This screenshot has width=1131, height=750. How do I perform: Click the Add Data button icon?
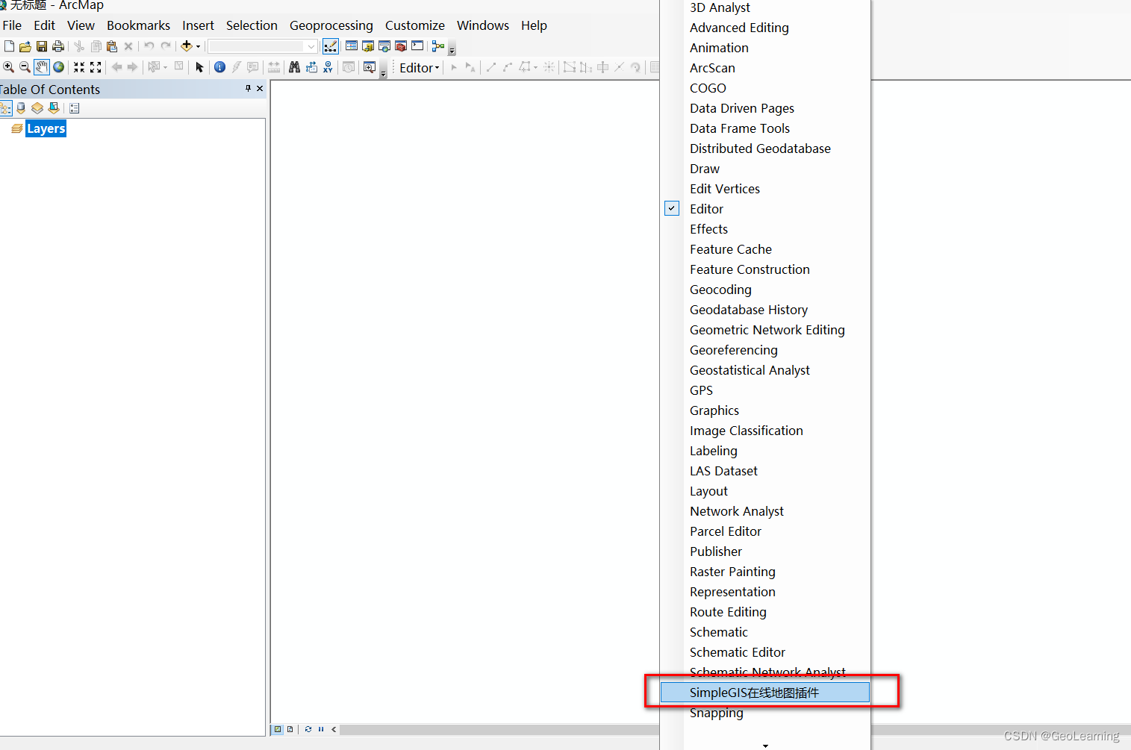click(x=187, y=46)
